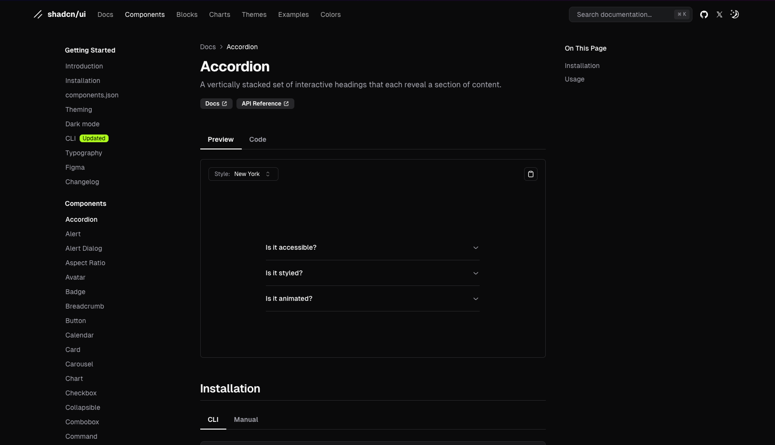Viewport: 775px width, 445px height.
Task: Open Figma sidebar page
Action: click(75, 167)
